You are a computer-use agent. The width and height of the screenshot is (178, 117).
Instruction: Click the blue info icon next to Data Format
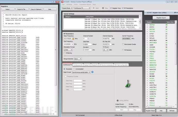point(92,72)
